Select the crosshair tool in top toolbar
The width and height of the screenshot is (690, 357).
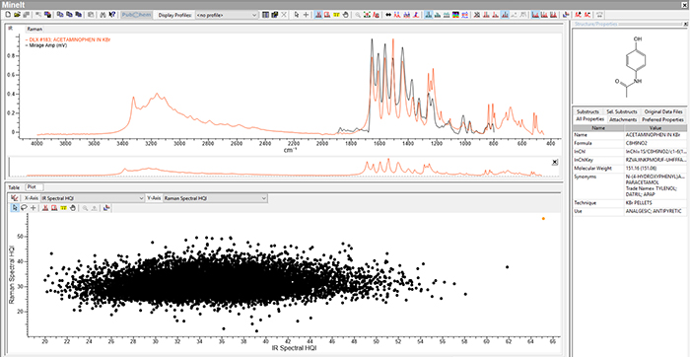[x=307, y=15]
